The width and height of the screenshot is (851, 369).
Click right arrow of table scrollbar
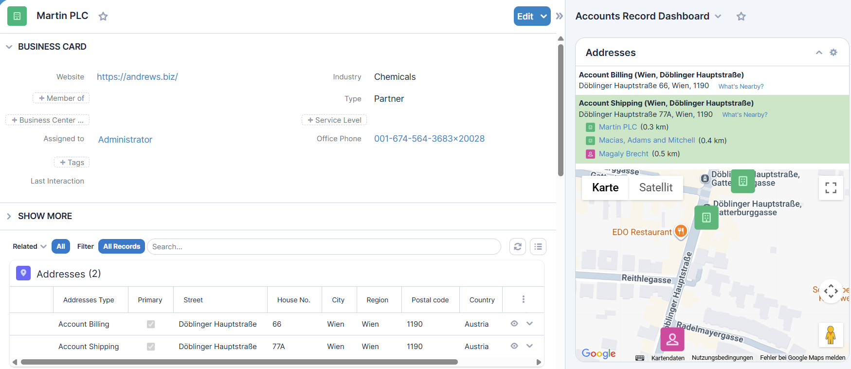pyautogui.click(x=539, y=362)
